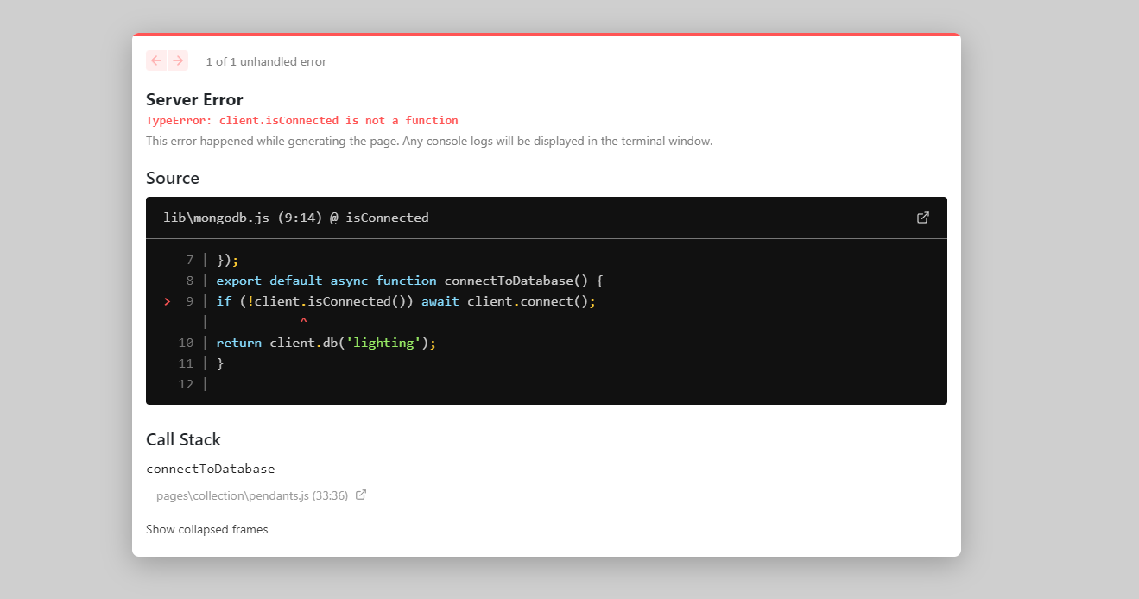Click external link icon beside pendants.js

coord(361,495)
